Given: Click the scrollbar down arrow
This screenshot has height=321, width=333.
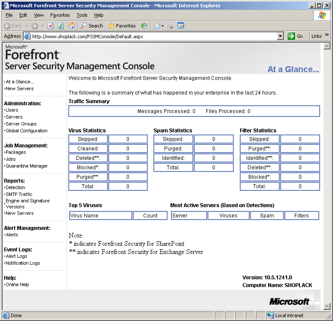Looking at the screenshot, I should pos(327,306).
